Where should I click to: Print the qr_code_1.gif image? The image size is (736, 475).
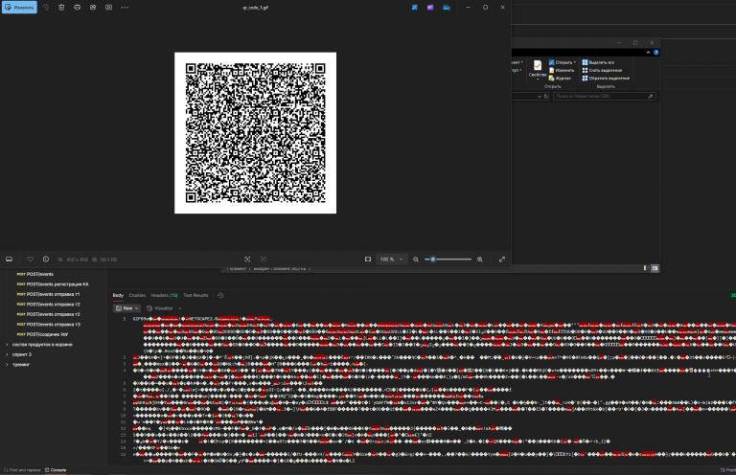[77, 8]
